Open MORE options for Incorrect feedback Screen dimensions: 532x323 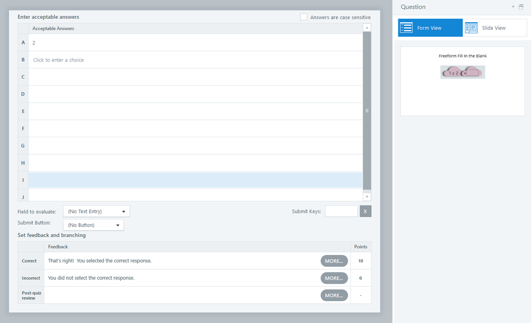(334, 278)
